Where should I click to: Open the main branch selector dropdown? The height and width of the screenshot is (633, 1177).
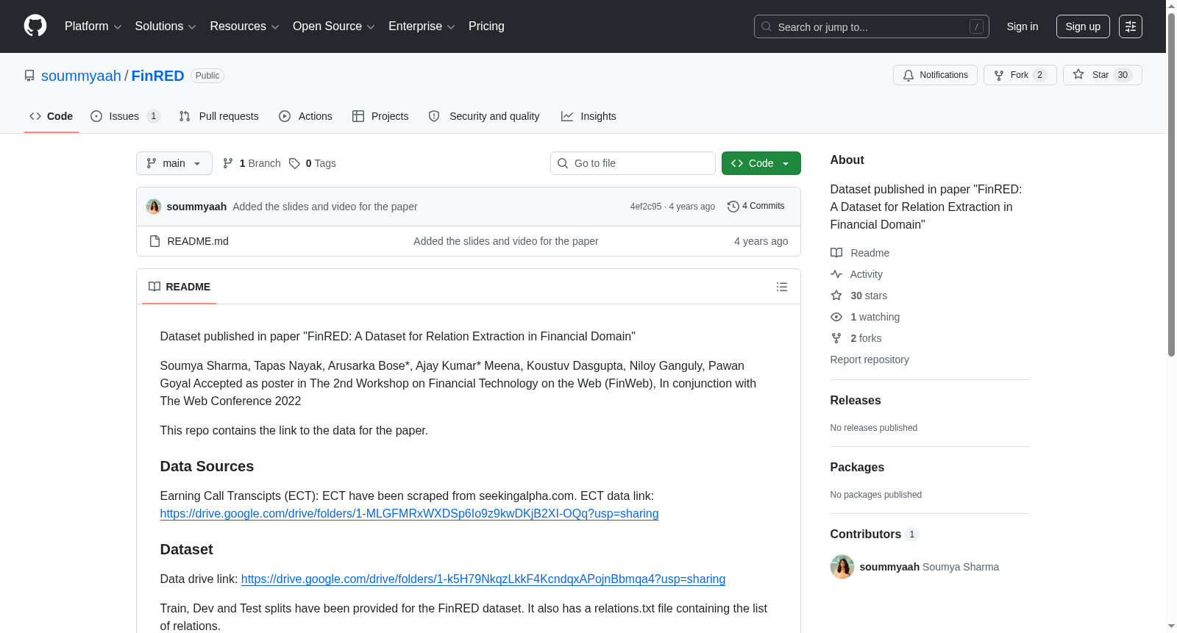[x=174, y=163]
